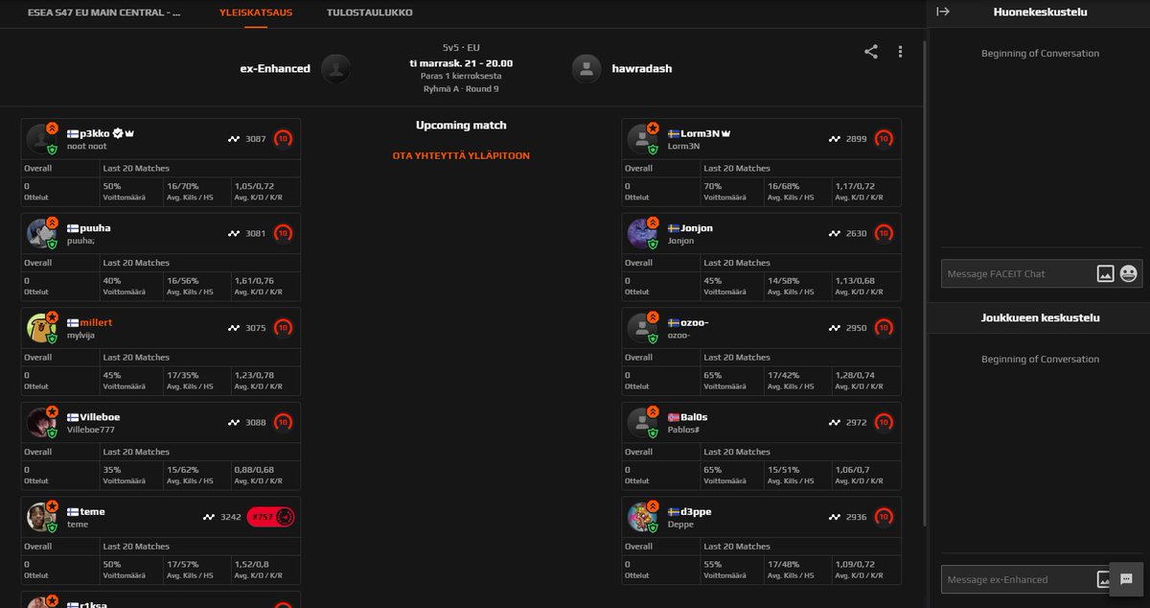
Task: Open the three-dot match options menu
Action: point(900,52)
